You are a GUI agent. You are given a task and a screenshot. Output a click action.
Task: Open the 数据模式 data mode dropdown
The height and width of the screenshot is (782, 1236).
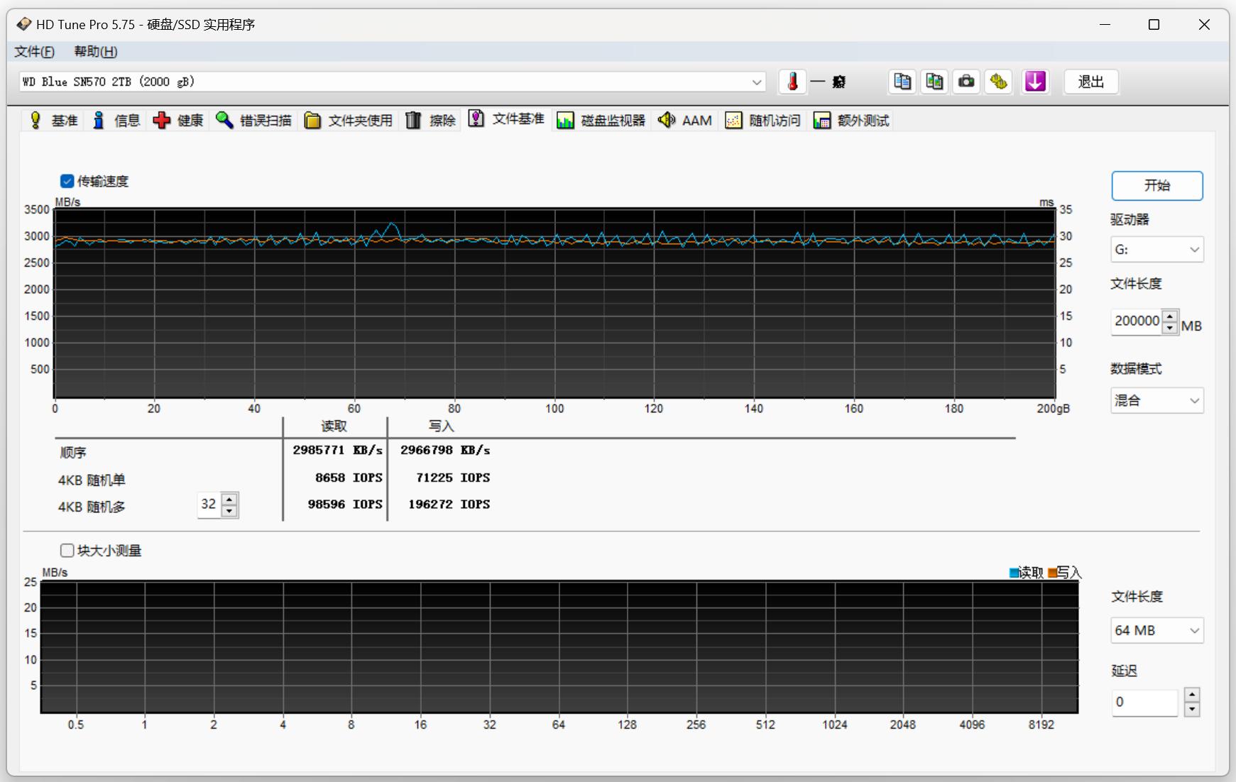tap(1156, 400)
